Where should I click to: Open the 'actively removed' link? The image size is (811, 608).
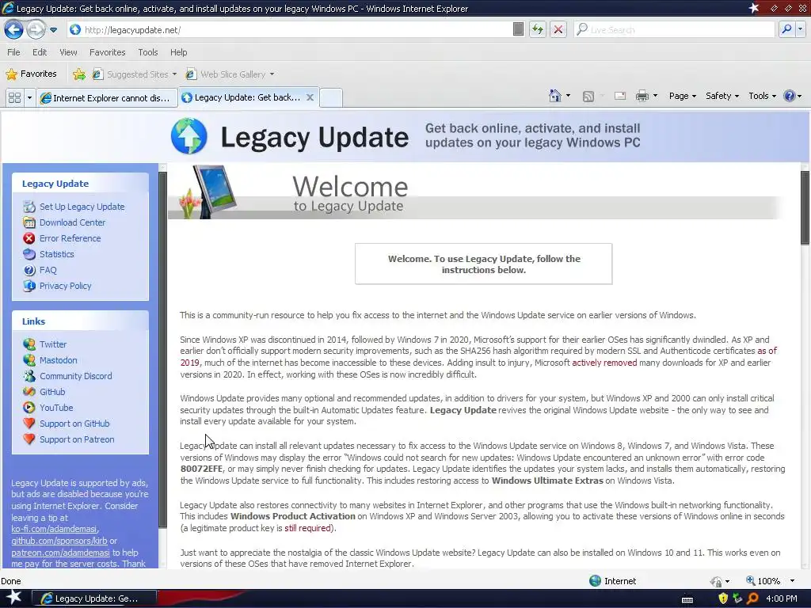(x=604, y=363)
